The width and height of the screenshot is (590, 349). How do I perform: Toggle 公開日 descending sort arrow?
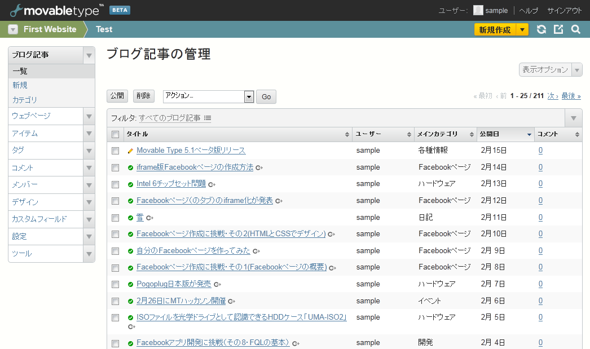click(529, 135)
